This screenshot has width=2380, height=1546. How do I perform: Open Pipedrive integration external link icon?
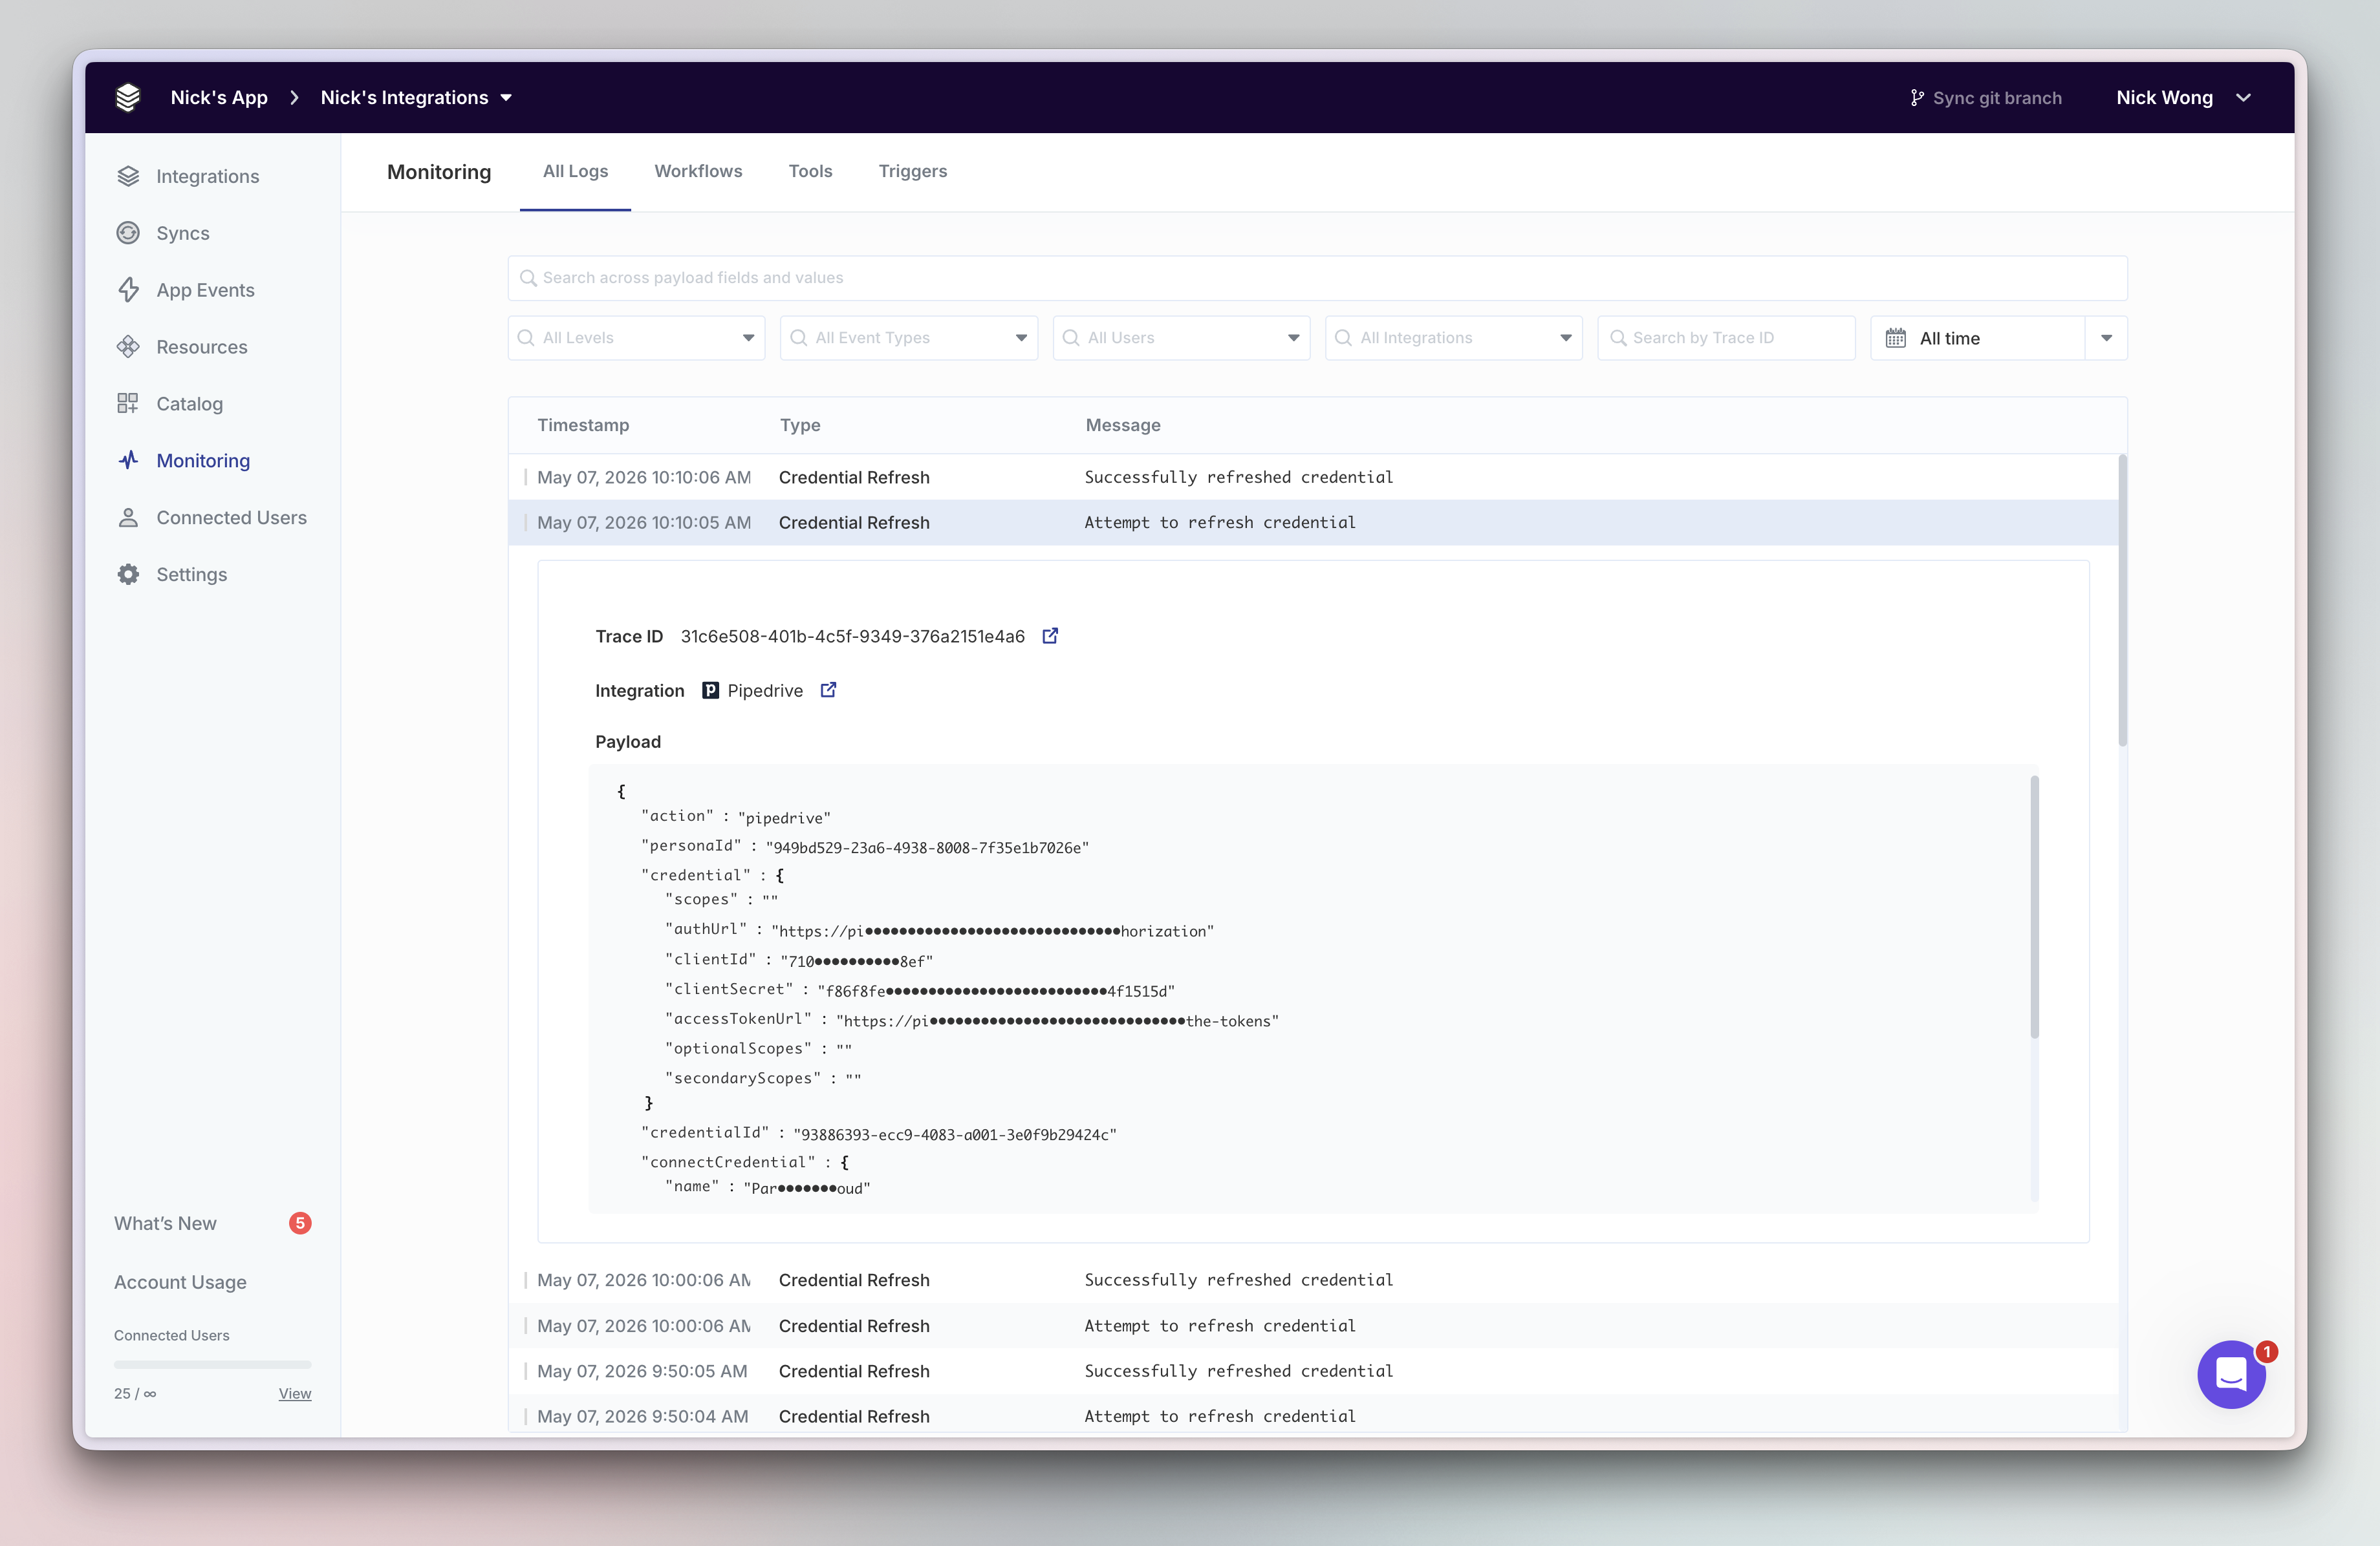tap(828, 690)
